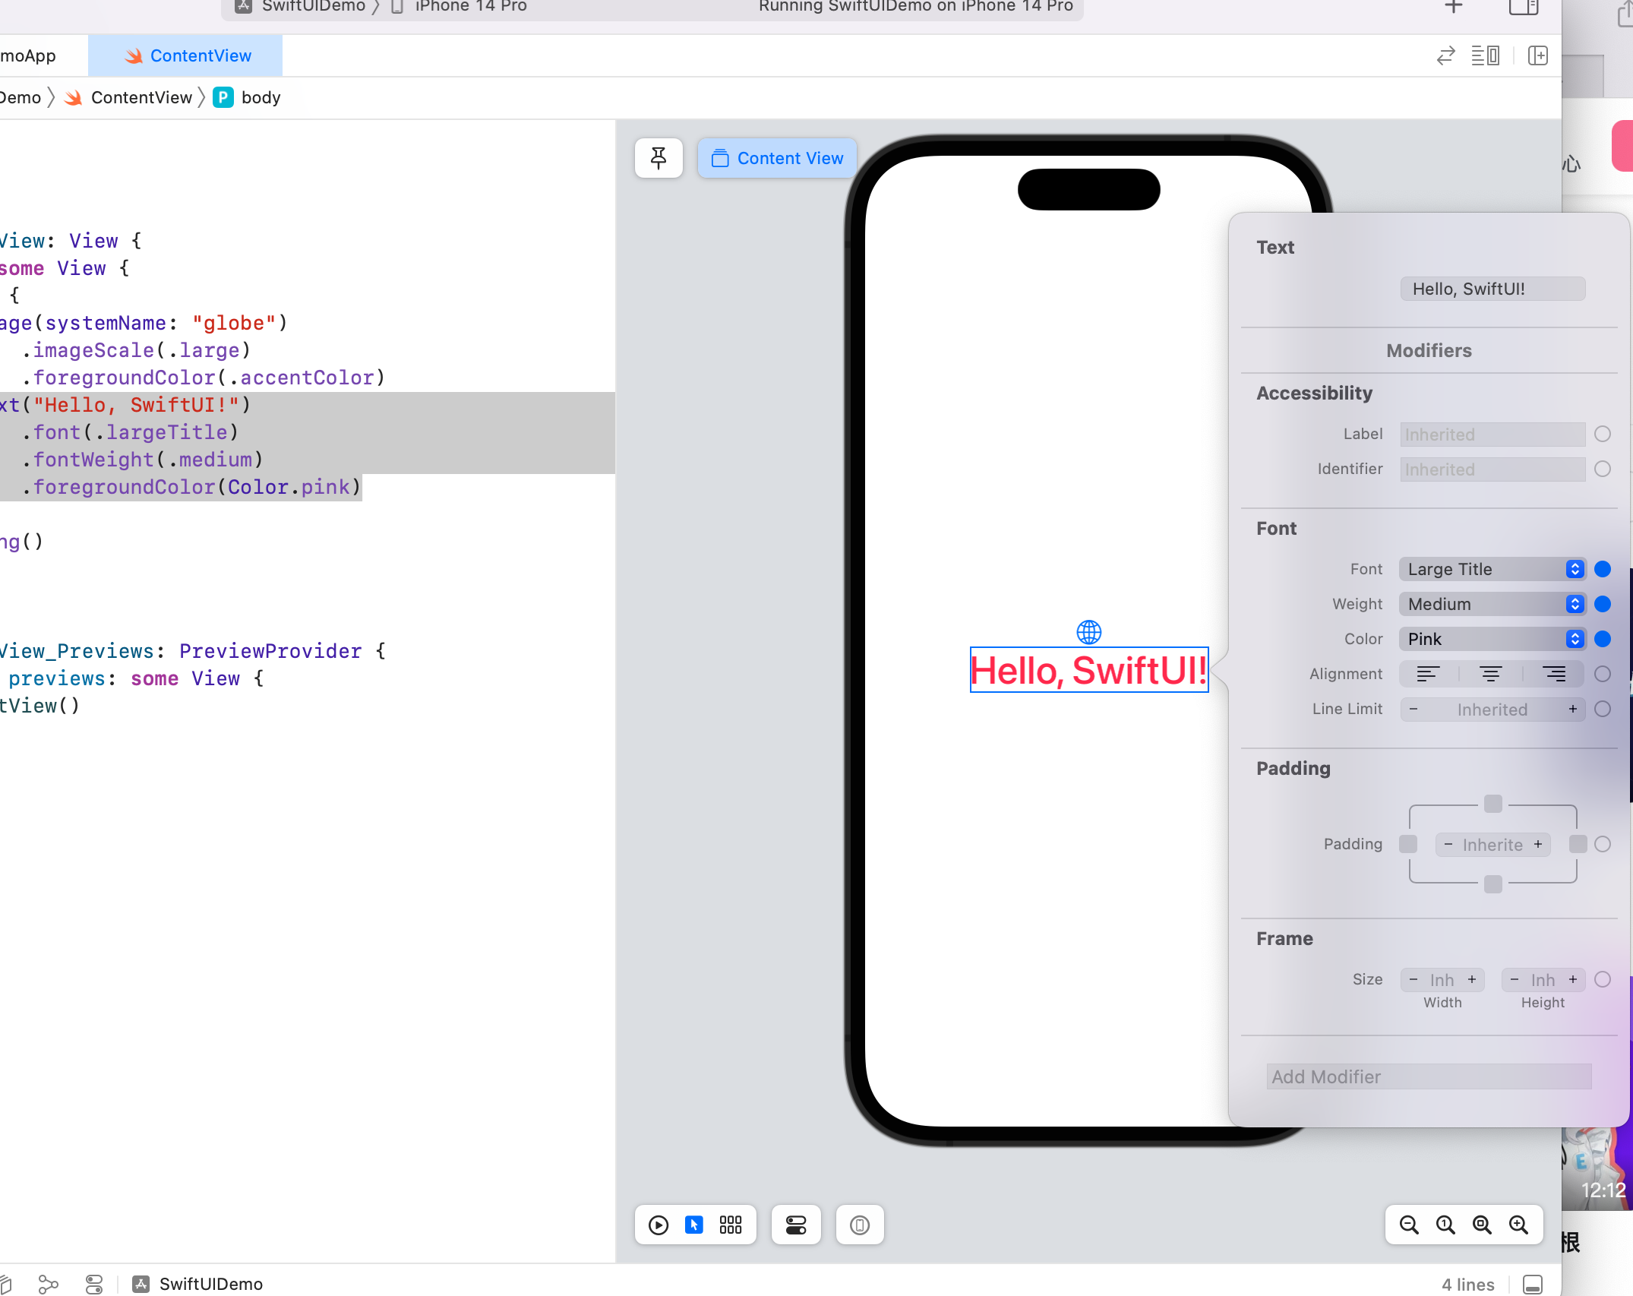Enable the Accessibility Label circle indicator

(1603, 434)
